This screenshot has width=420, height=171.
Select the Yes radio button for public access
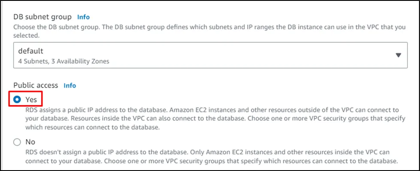pyautogui.click(x=17, y=99)
